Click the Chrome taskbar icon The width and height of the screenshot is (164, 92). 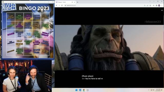(x=84, y=90)
